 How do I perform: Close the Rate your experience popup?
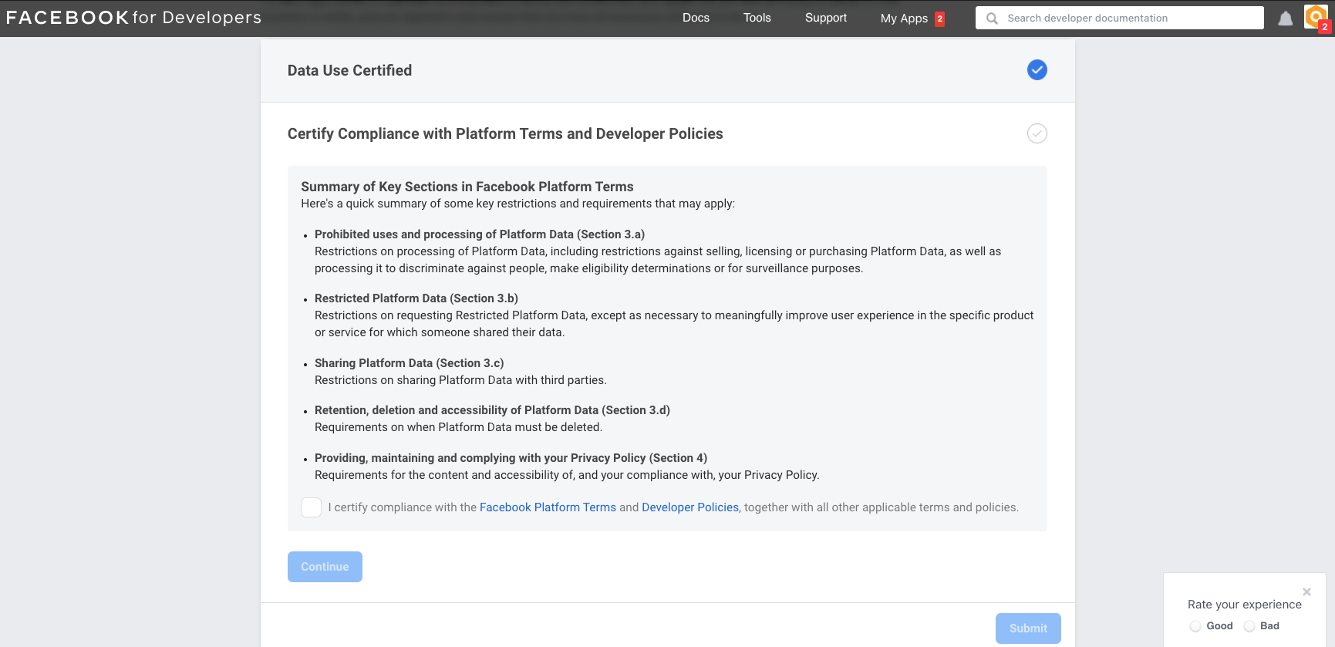[1306, 592]
